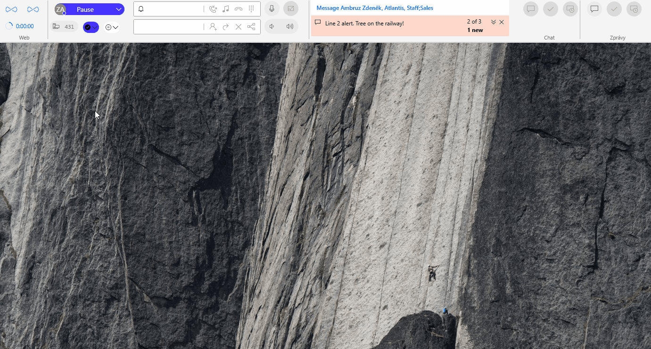Click the conference network icon
The image size is (651, 349).
click(x=251, y=27)
